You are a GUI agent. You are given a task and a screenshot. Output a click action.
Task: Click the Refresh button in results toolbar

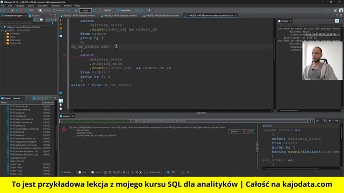(x=66, y=173)
